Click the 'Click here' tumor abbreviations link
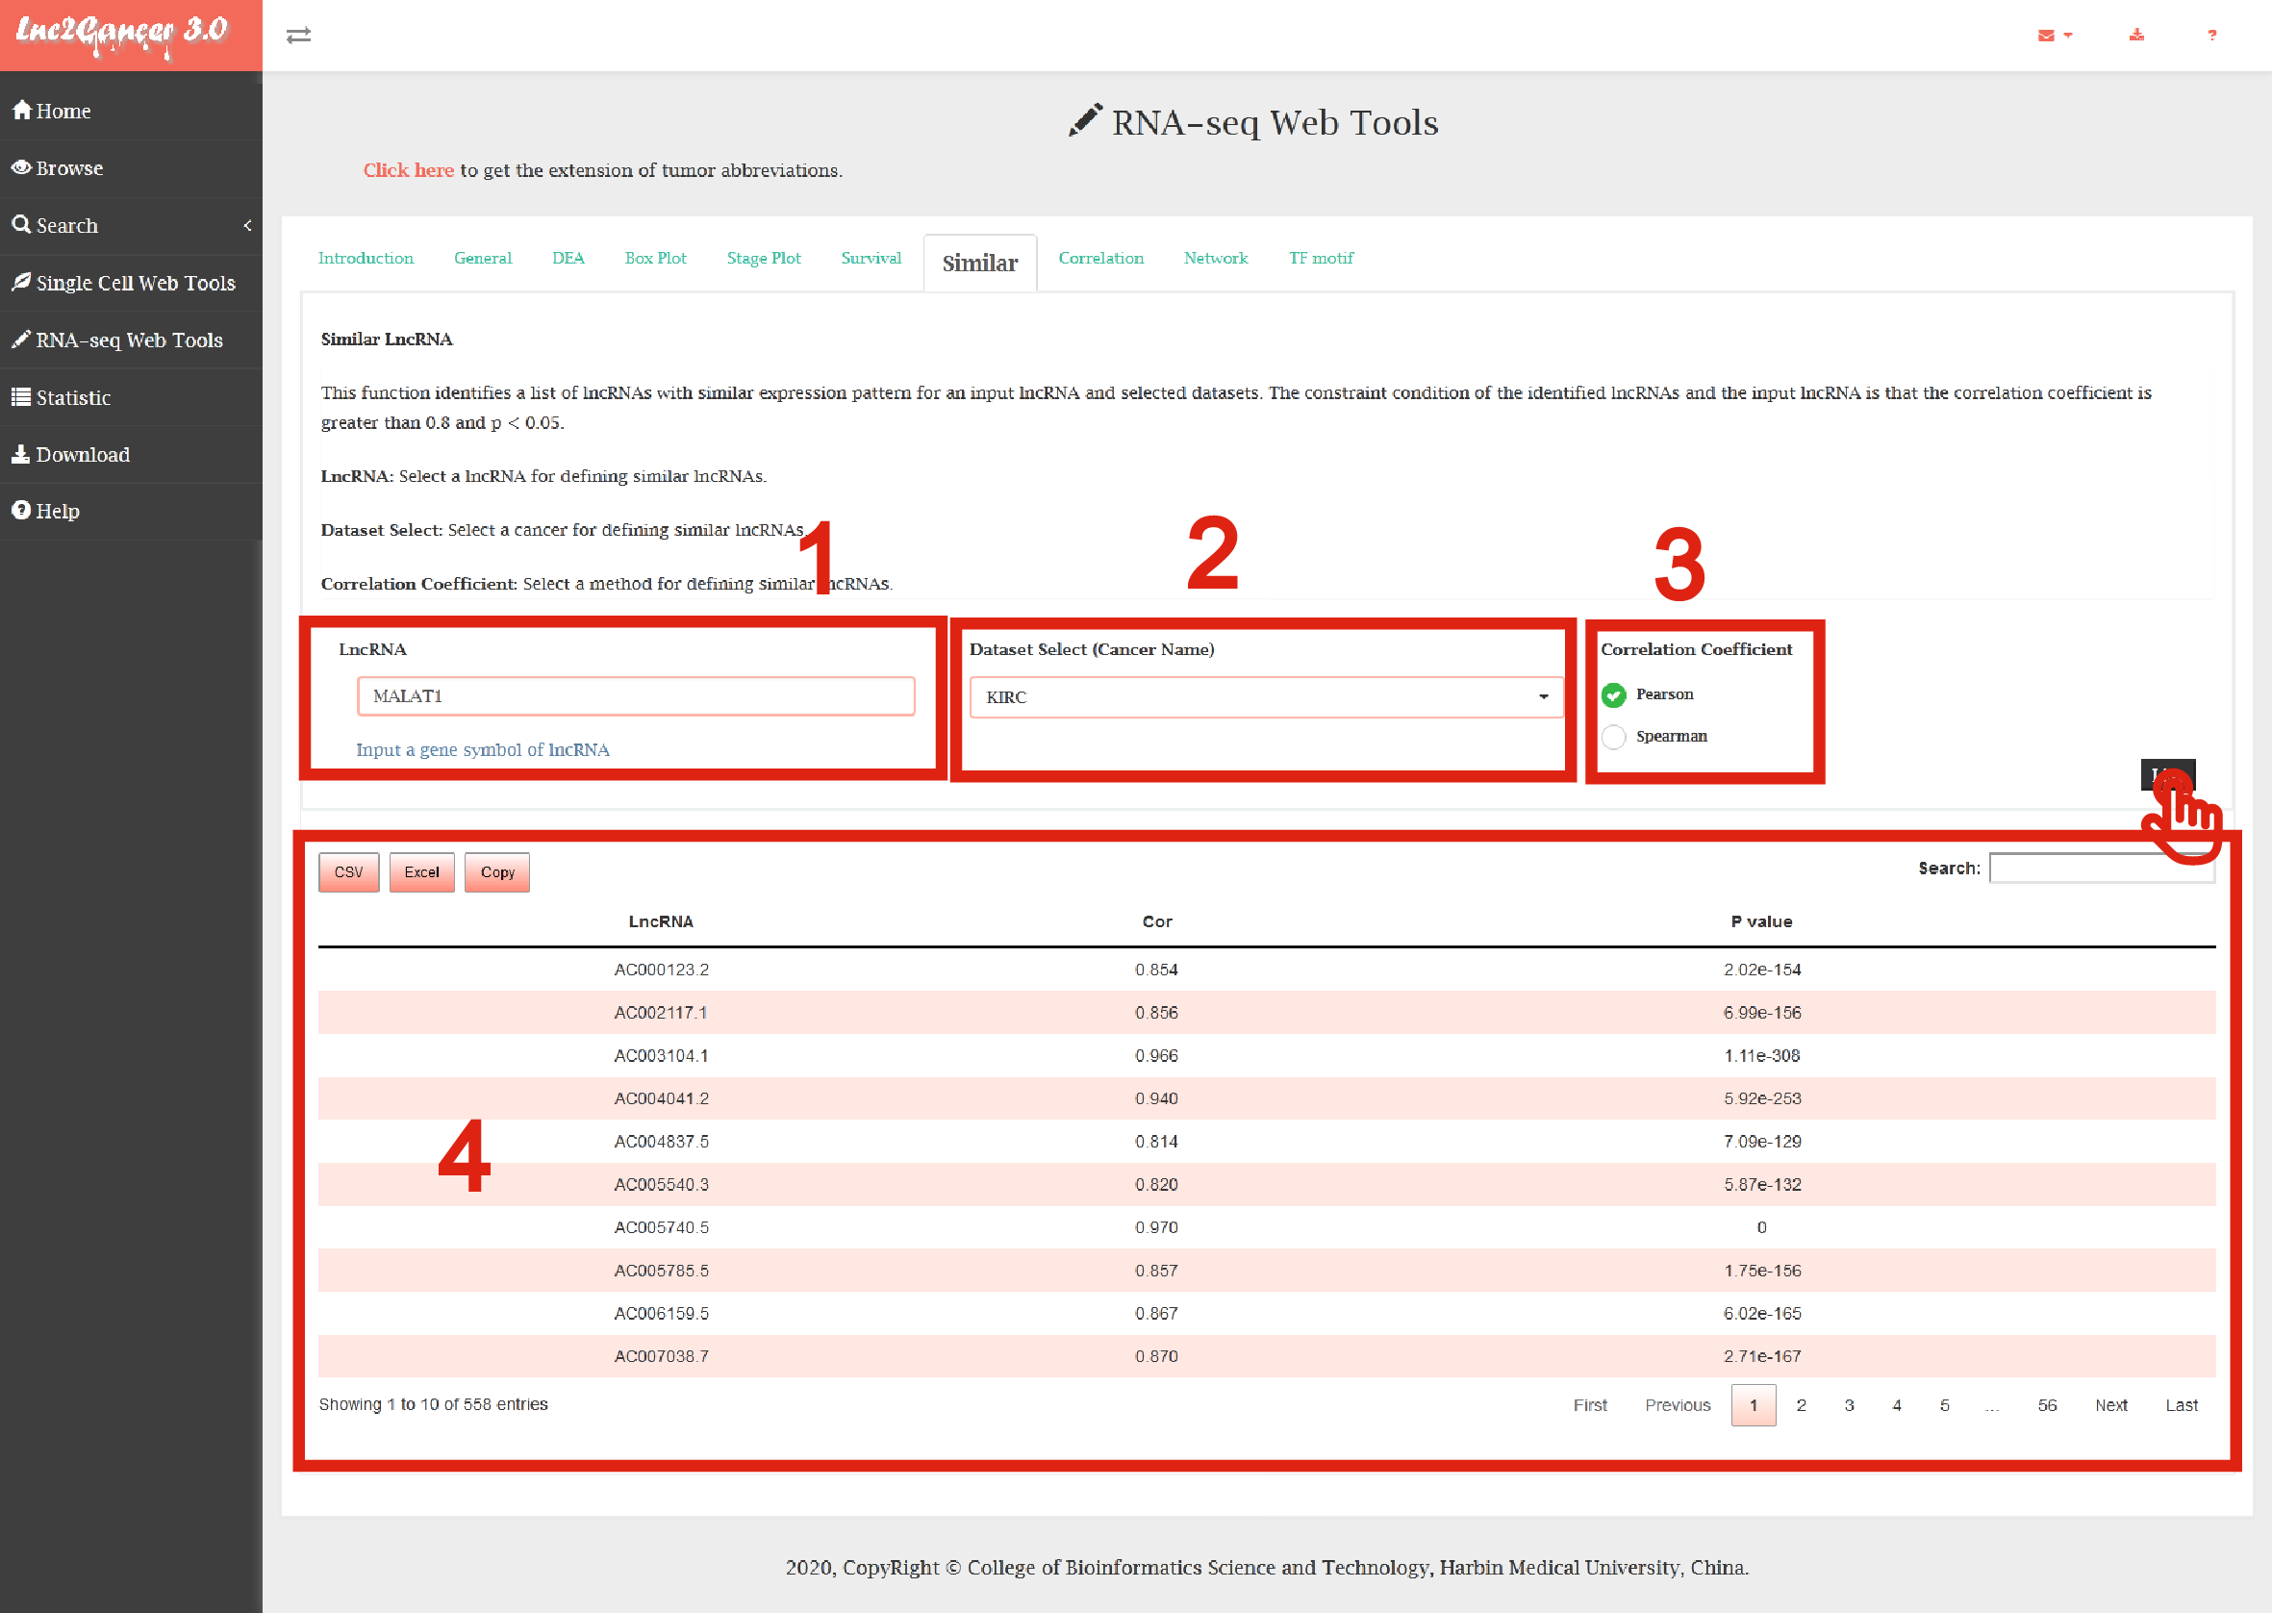Screen dimensions: 2272x1613 [x=408, y=171]
